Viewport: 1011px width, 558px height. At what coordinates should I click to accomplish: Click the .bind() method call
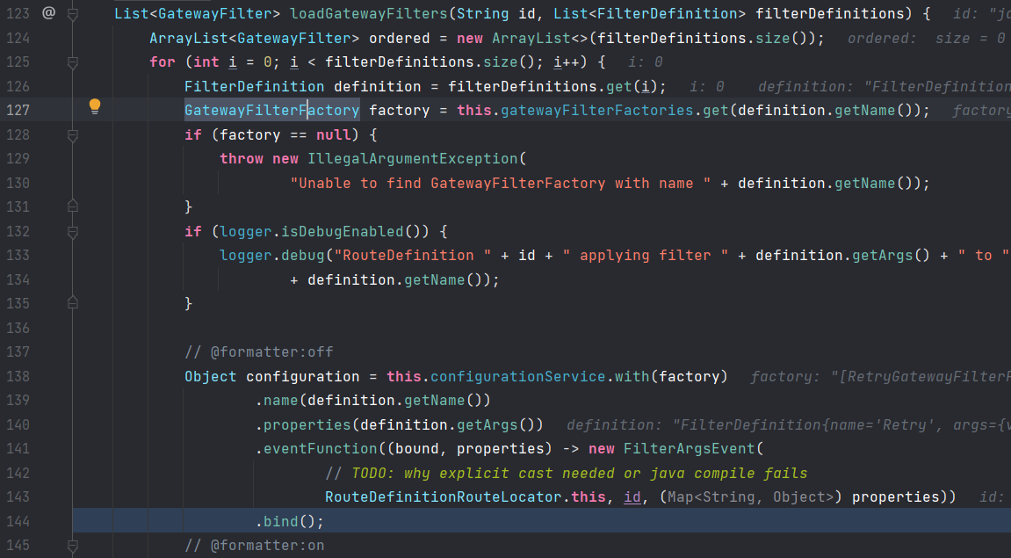tap(289, 521)
